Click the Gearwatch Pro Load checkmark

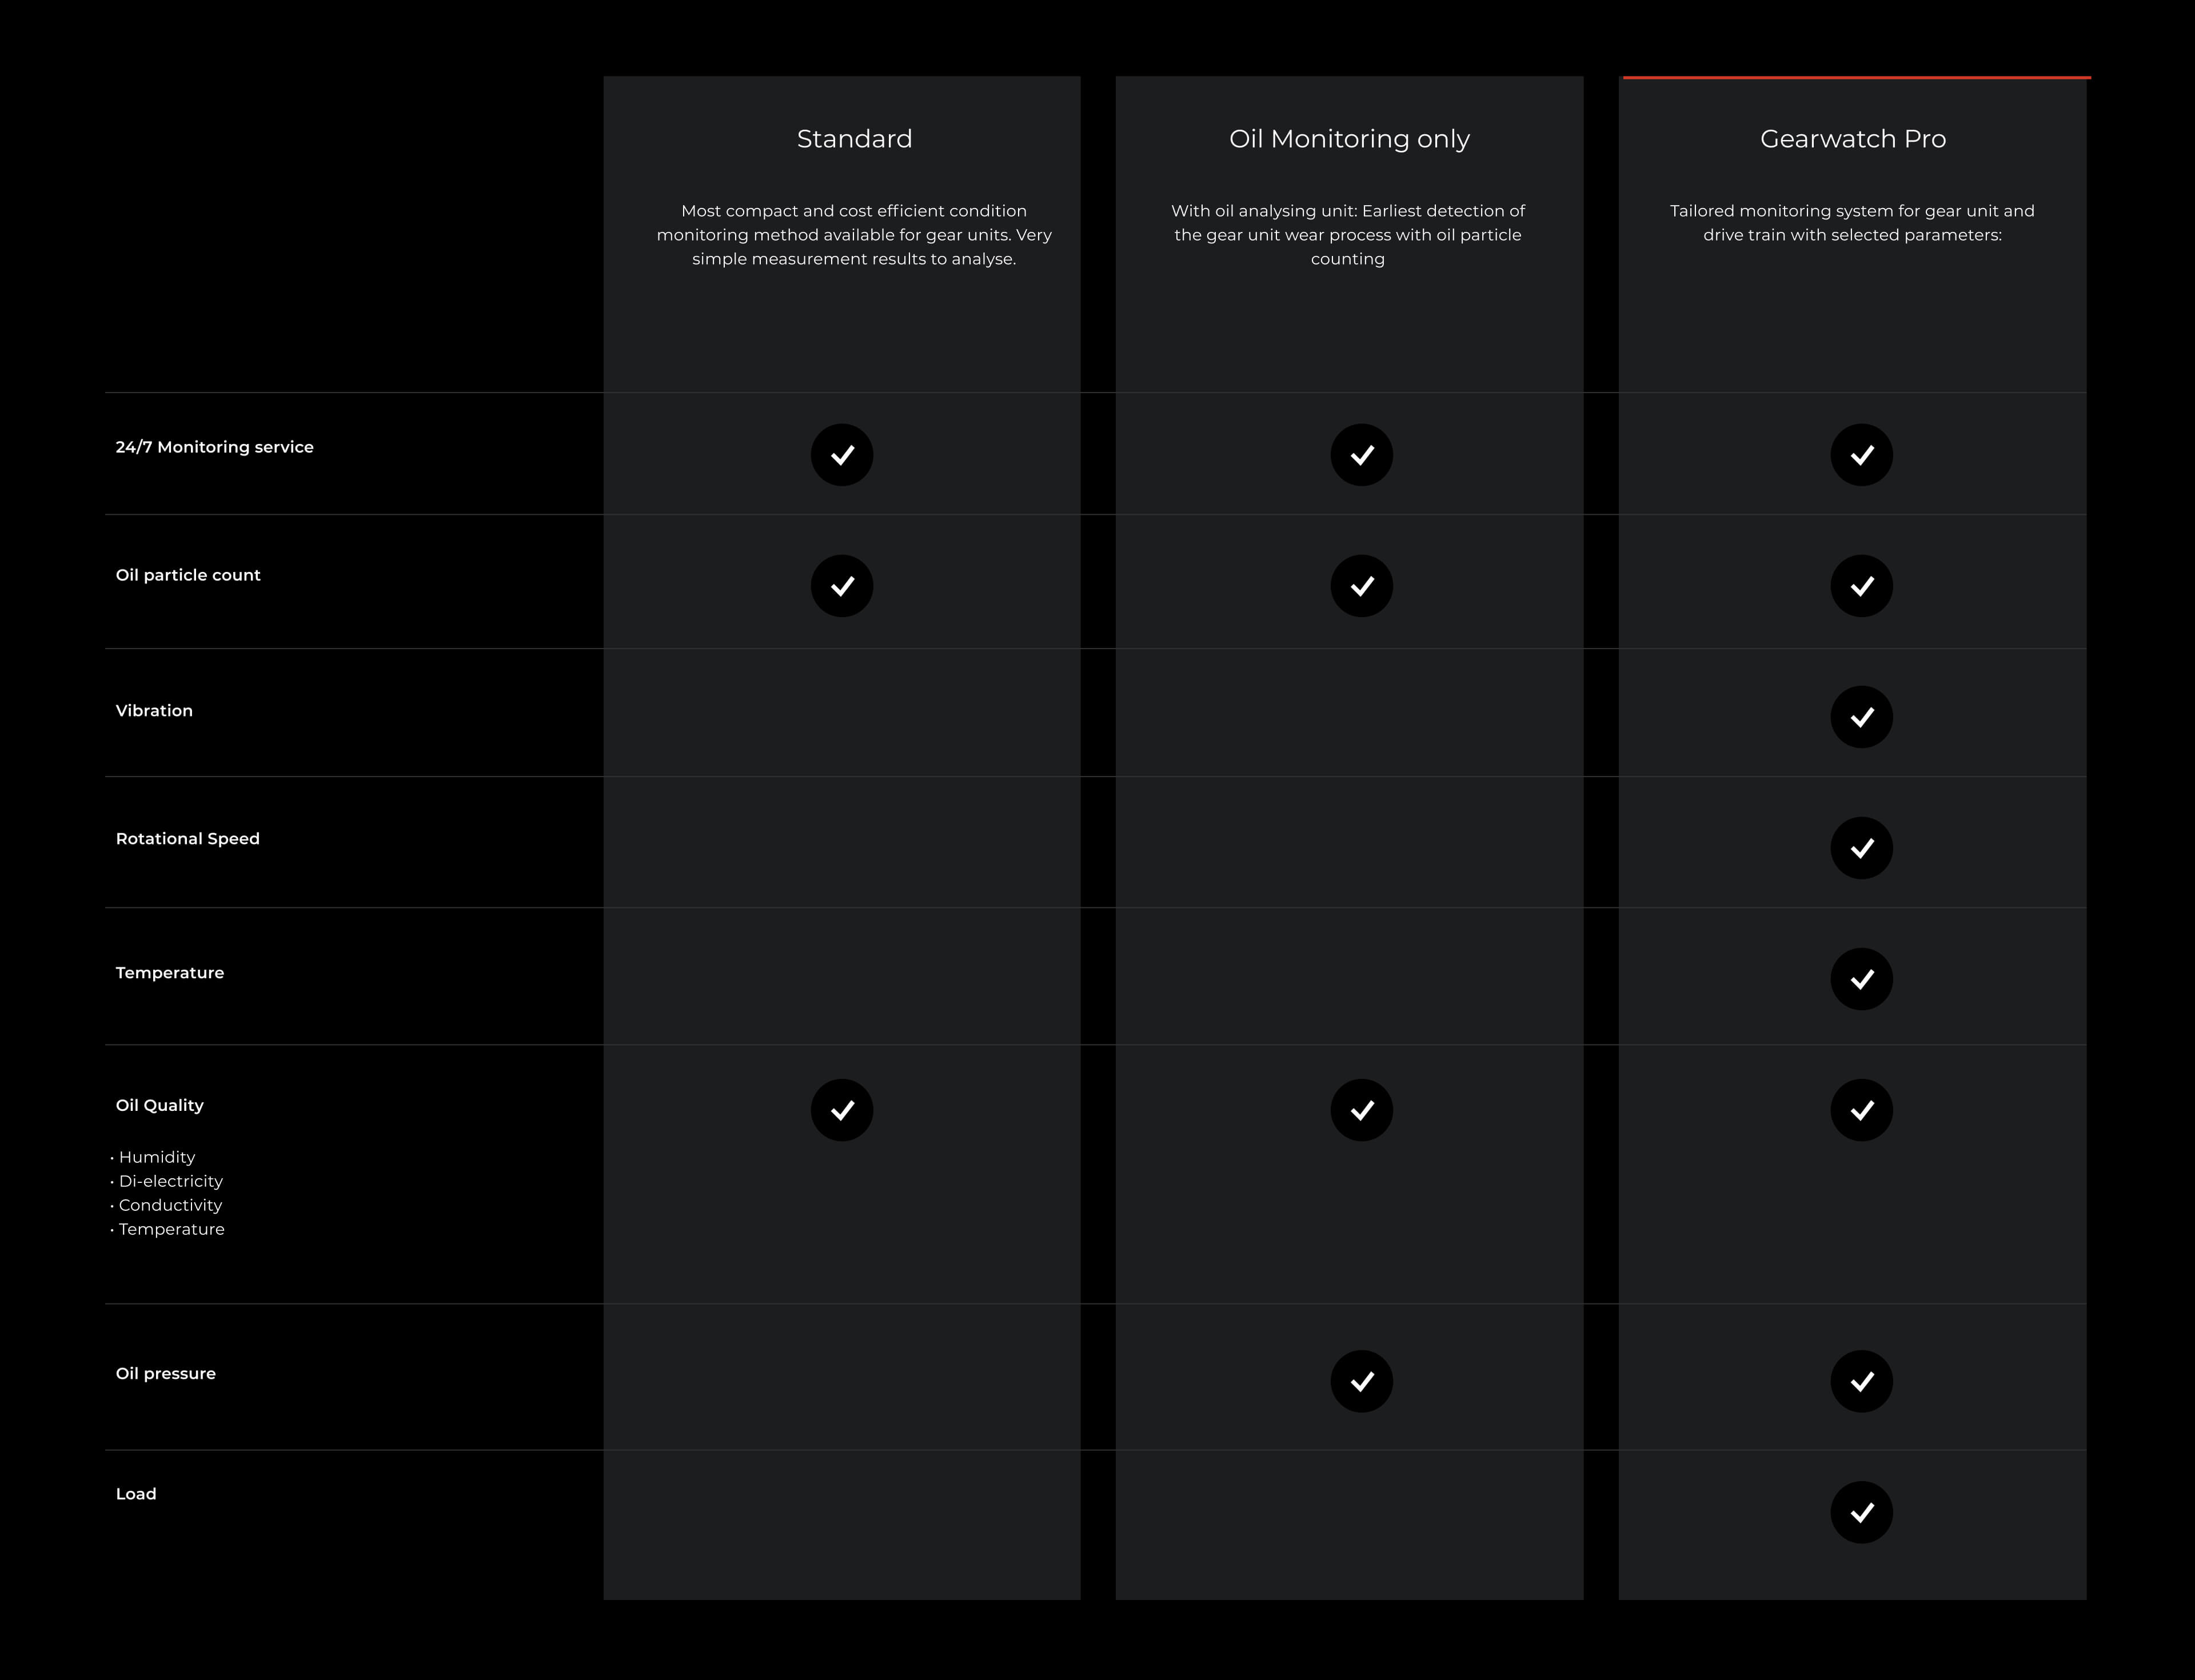click(x=1862, y=1512)
